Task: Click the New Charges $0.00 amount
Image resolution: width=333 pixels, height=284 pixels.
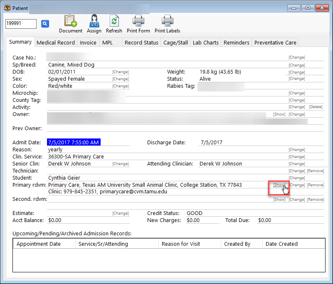Action: point(193,220)
